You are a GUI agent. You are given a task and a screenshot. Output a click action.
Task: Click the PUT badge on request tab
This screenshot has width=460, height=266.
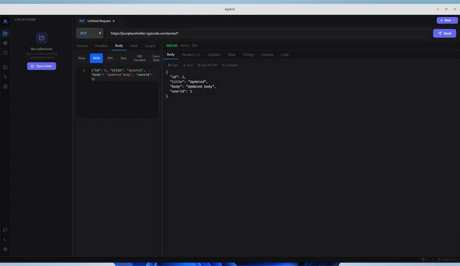(82, 21)
